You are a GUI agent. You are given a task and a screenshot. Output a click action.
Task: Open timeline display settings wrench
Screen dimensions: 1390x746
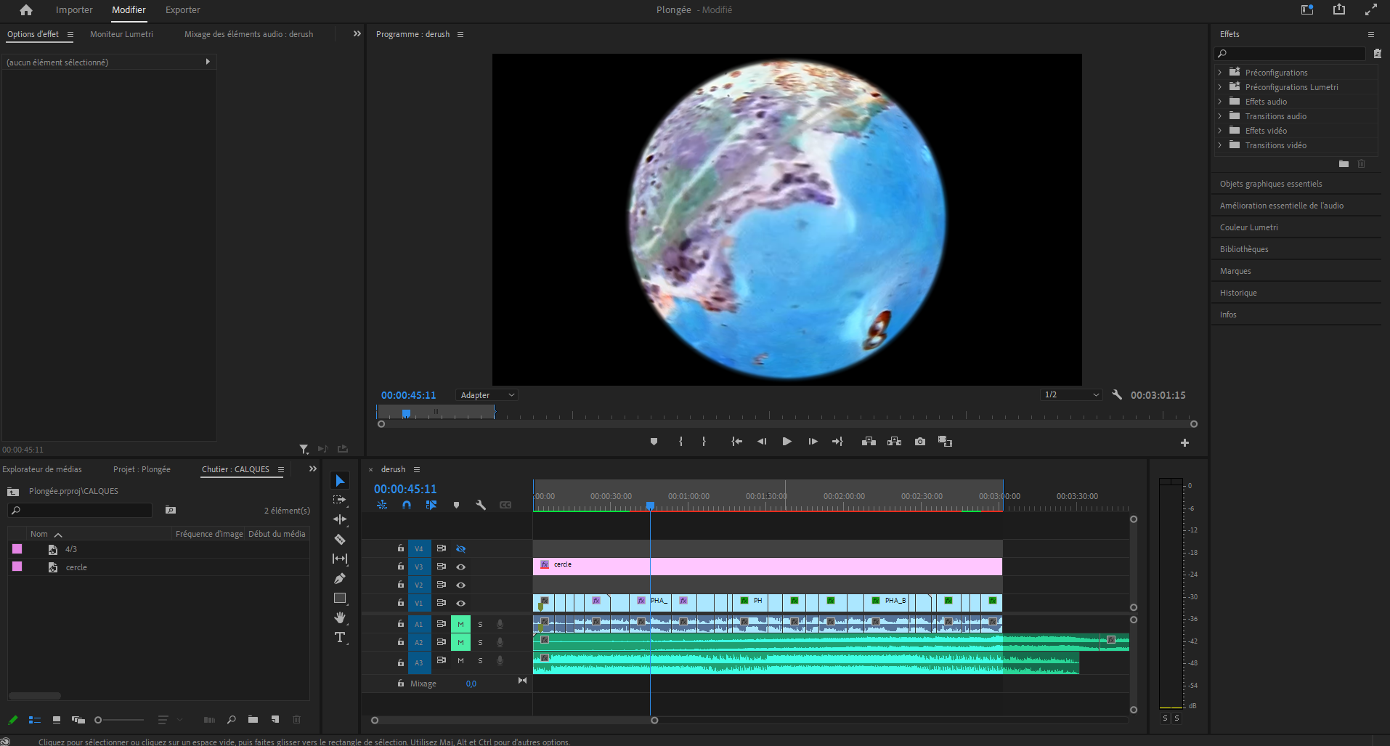[x=481, y=505]
